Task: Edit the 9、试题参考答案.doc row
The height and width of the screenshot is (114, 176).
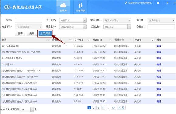Action: click(159, 58)
